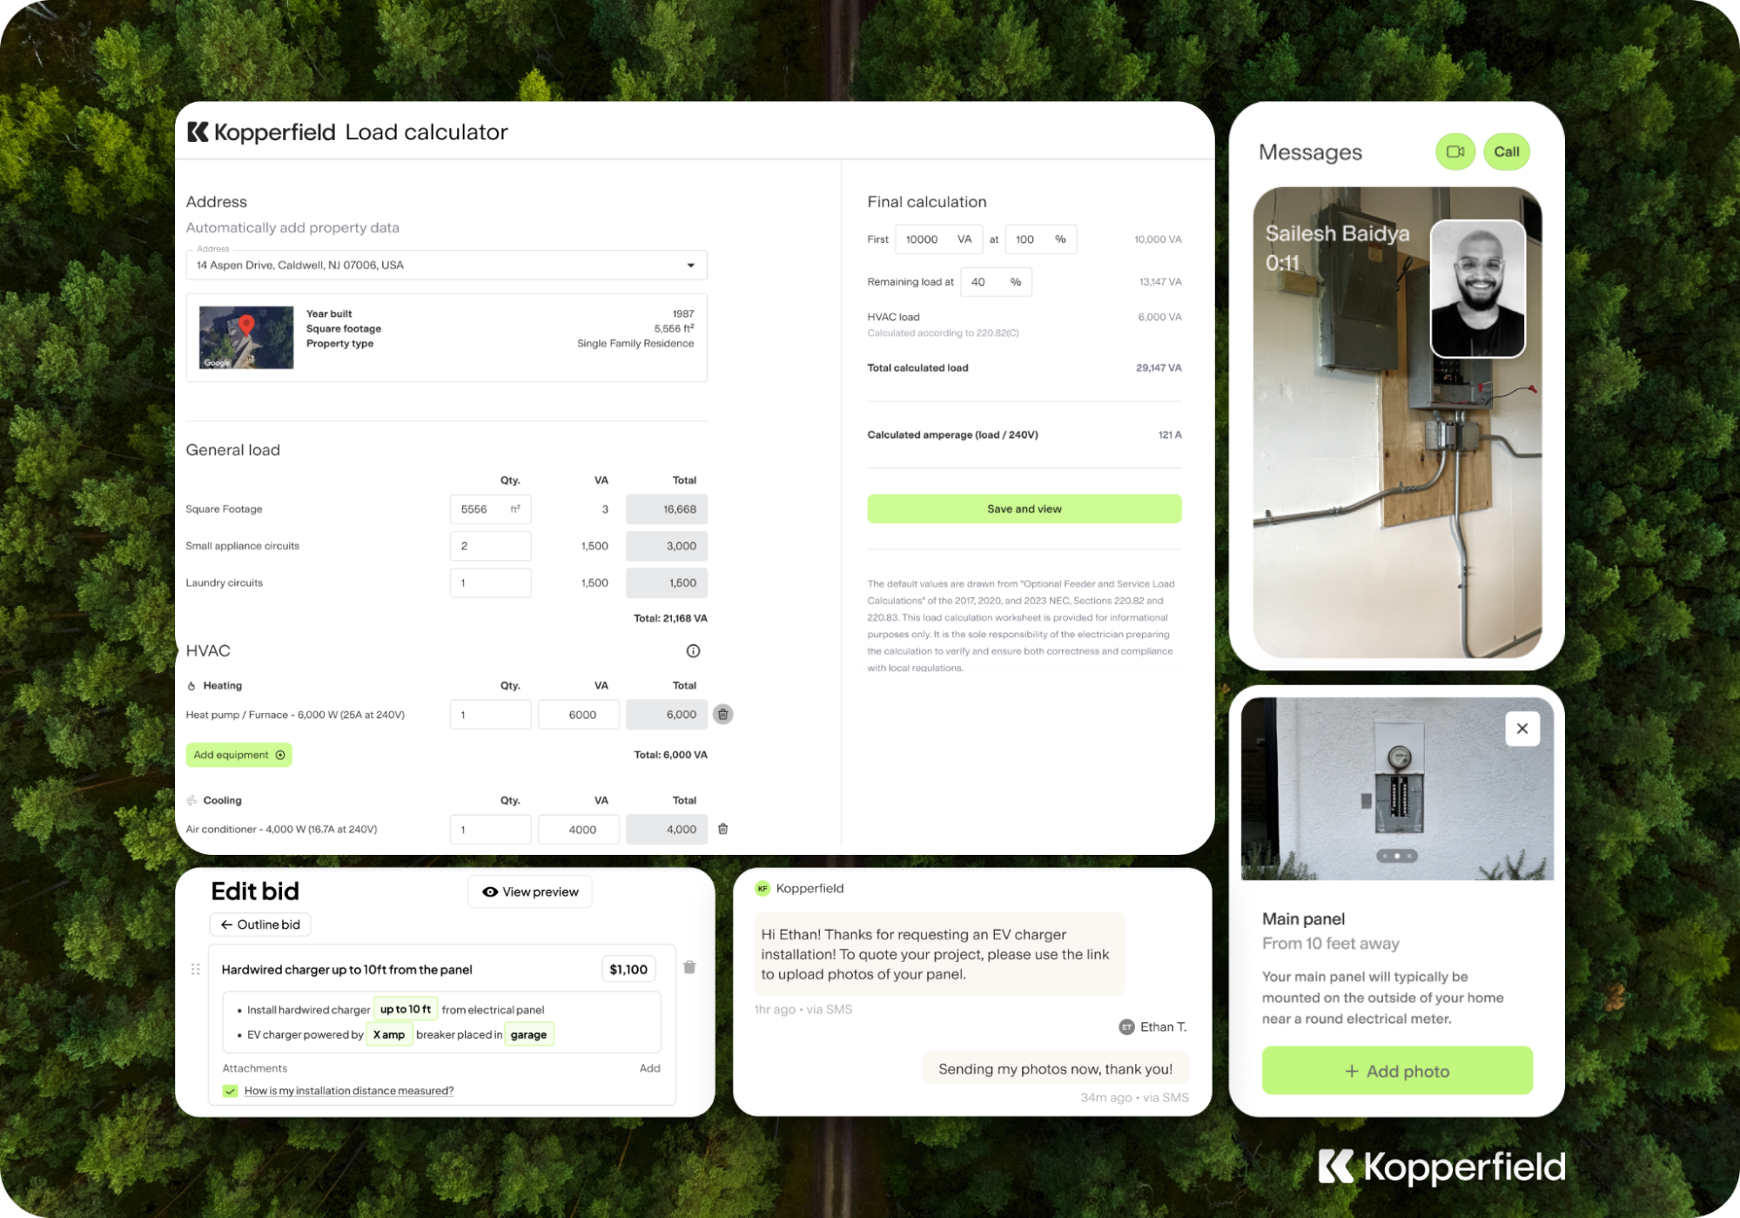Click the Small appliance circuits quantity field
The image size is (1740, 1218).
pyautogui.click(x=490, y=546)
